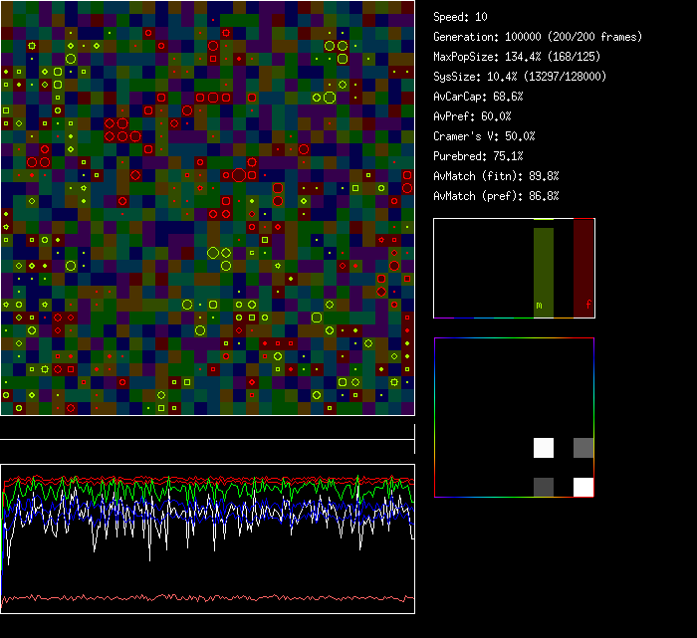697x638 pixels.
Task: Click the AvMatch (fitn) statistic
Action: point(496,176)
